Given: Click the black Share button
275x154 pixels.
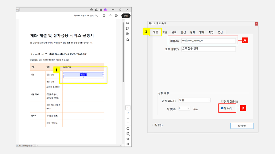Looking at the screenshot, I should (x=126, y=16).
